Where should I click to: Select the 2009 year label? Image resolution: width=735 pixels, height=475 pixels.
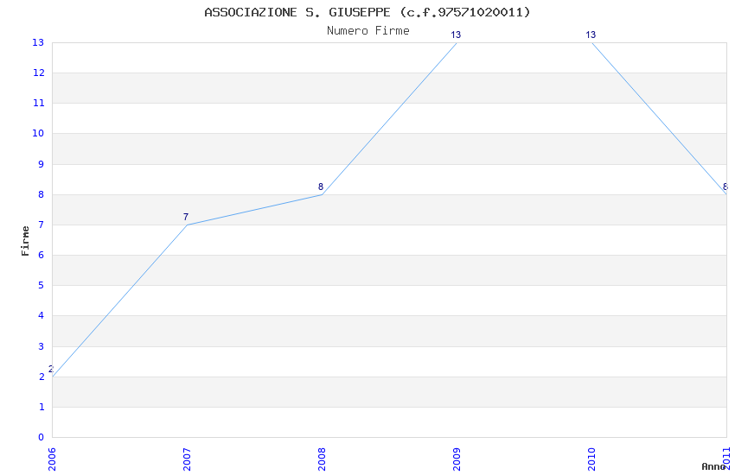pos(457,459)
